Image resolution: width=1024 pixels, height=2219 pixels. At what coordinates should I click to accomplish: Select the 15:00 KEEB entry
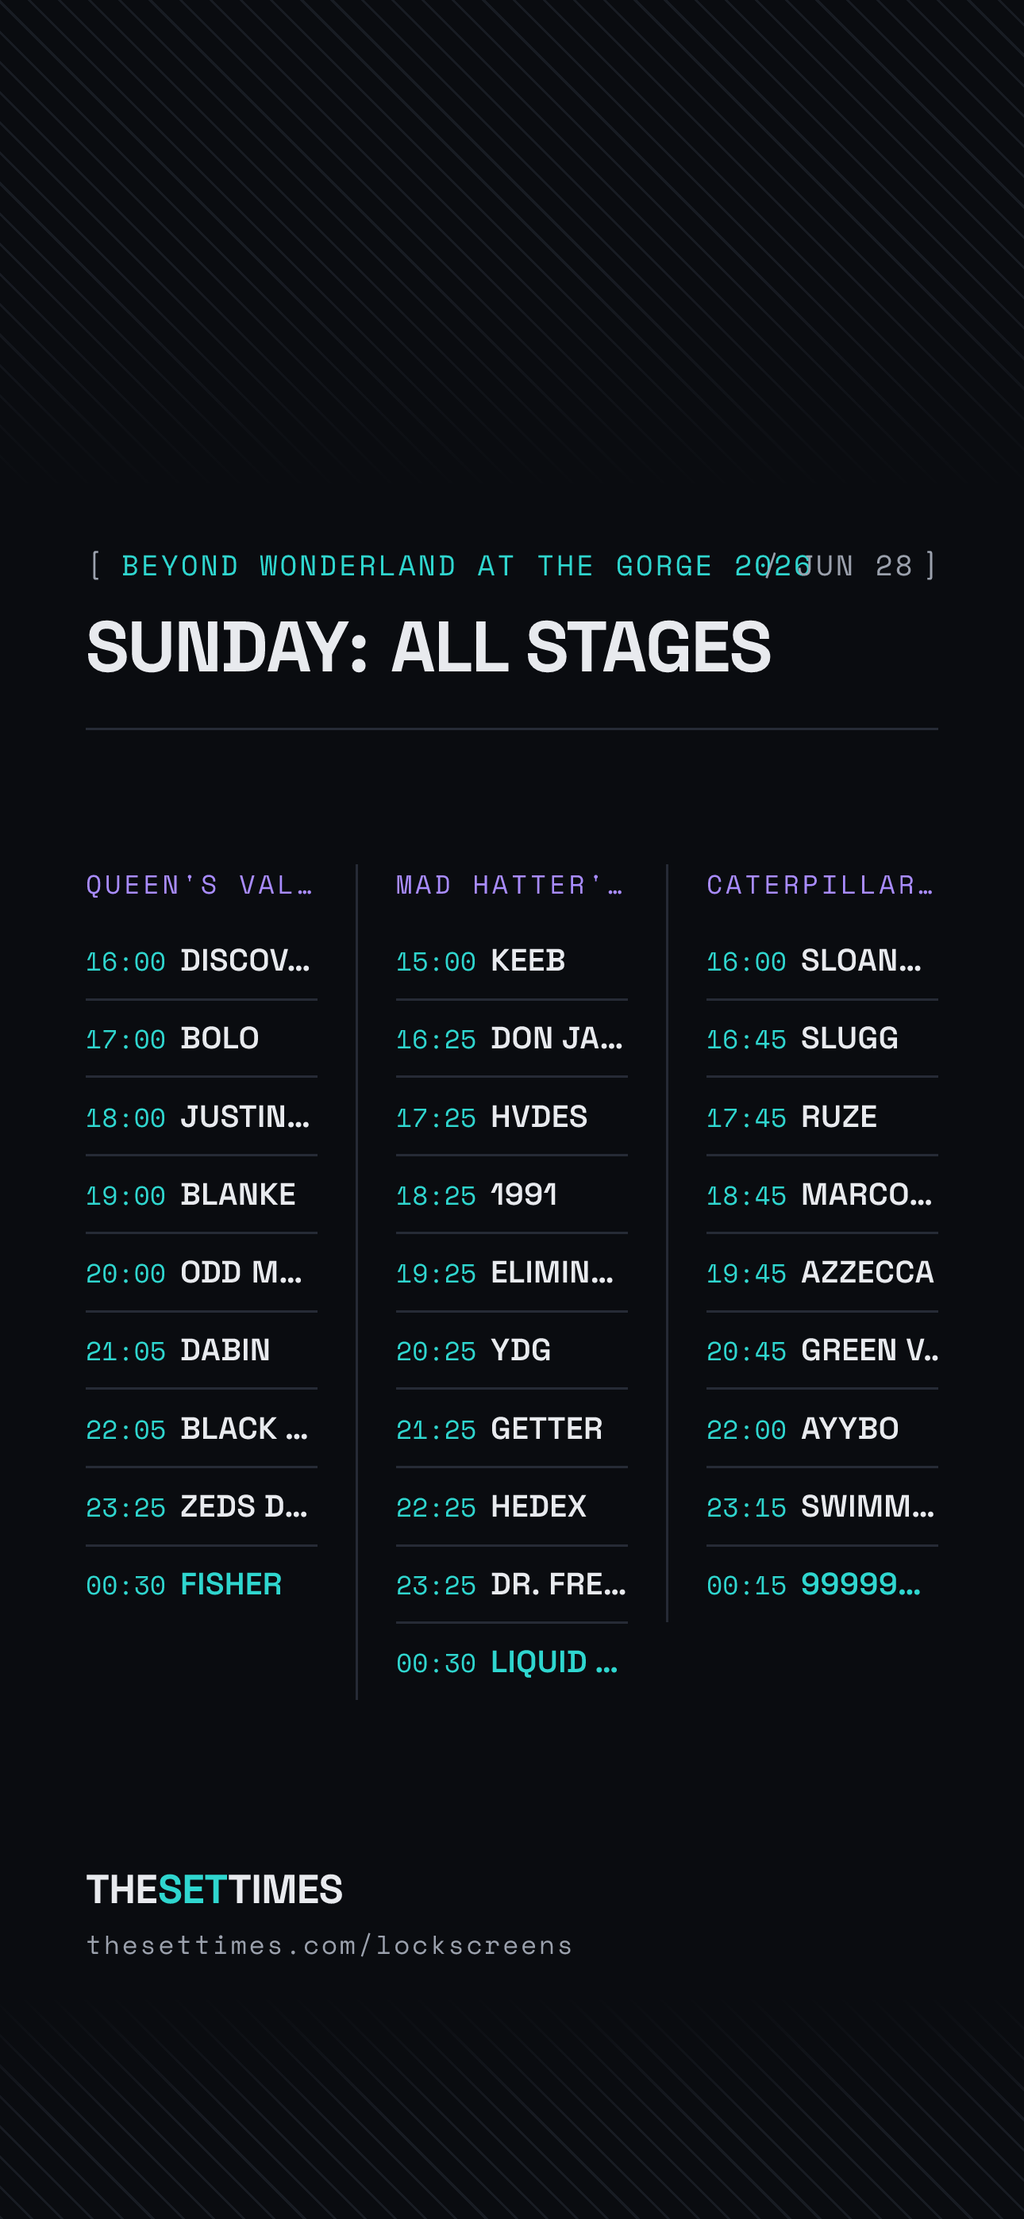coord(512,960)
